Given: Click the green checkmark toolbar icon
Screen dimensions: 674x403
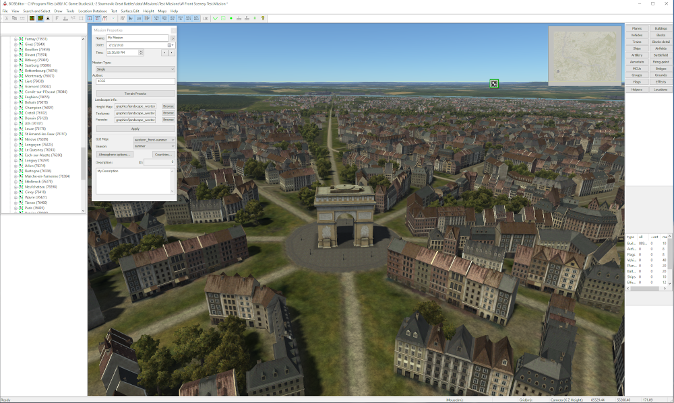Looking at the screenshot, I should (215, 18).
